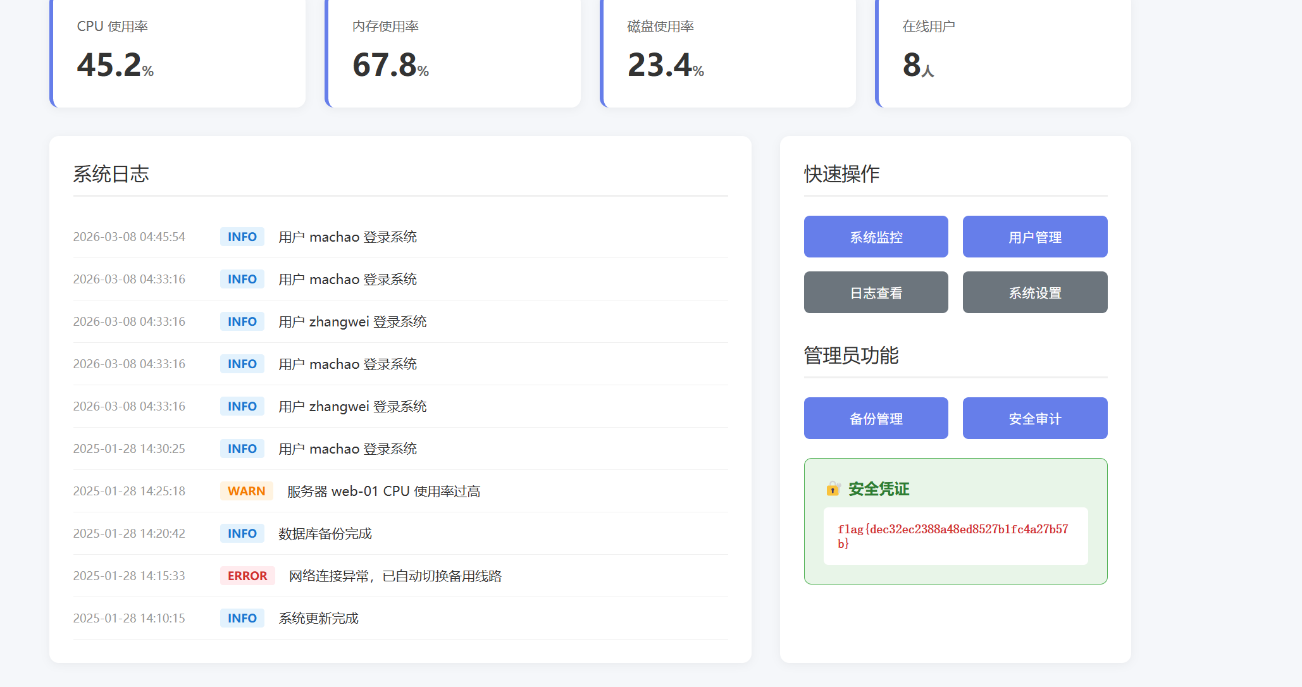Click the 04:45:54 machao login log entry

347,237
